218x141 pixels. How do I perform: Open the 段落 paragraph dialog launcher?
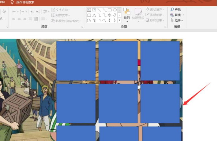tap(82, 27)
